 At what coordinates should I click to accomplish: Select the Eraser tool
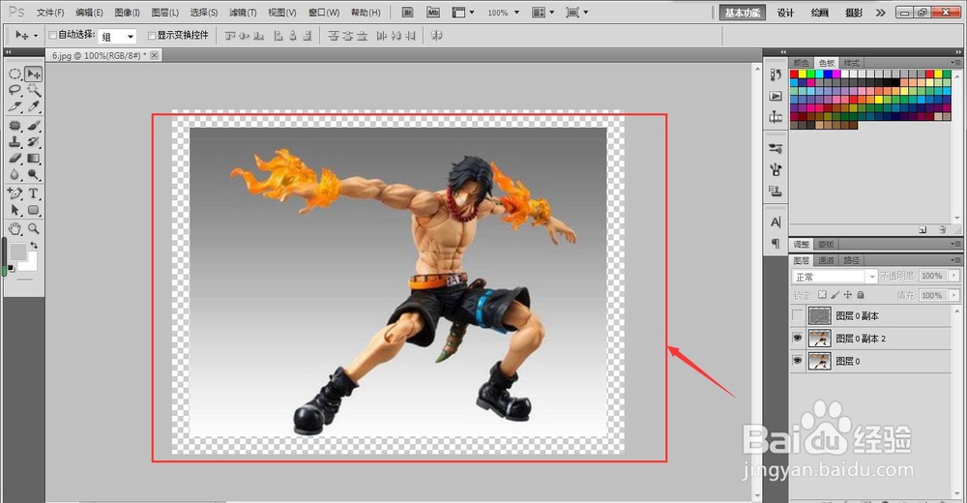(15, 159)
